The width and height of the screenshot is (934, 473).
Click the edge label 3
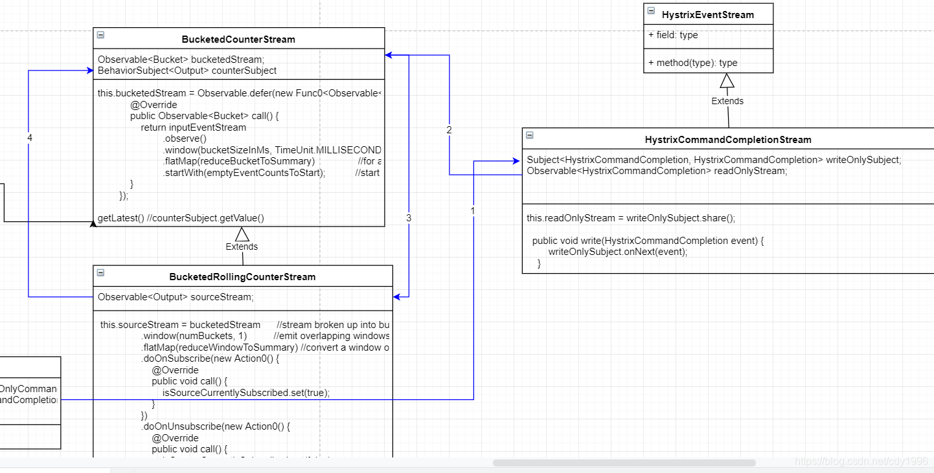409,218
